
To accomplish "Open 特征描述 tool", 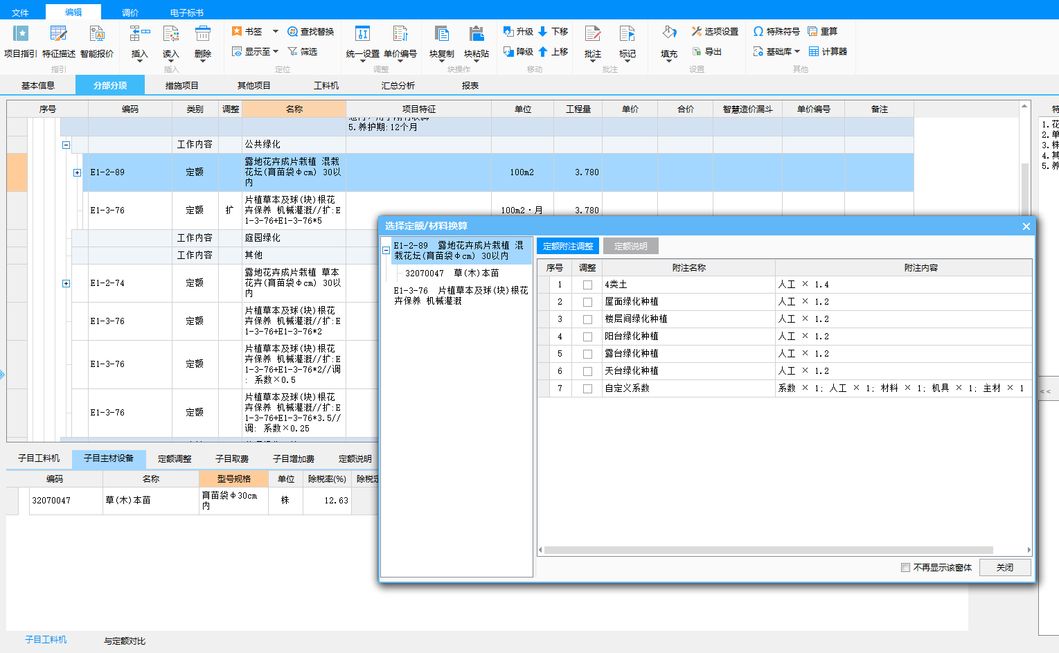I will tap(59, 42).
